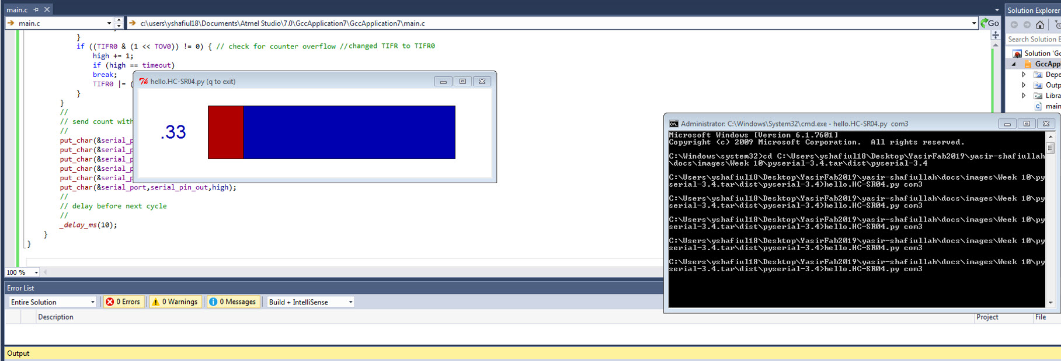Close the main.c editor tab
The image size is (1061, 361).
click(47, 9)
